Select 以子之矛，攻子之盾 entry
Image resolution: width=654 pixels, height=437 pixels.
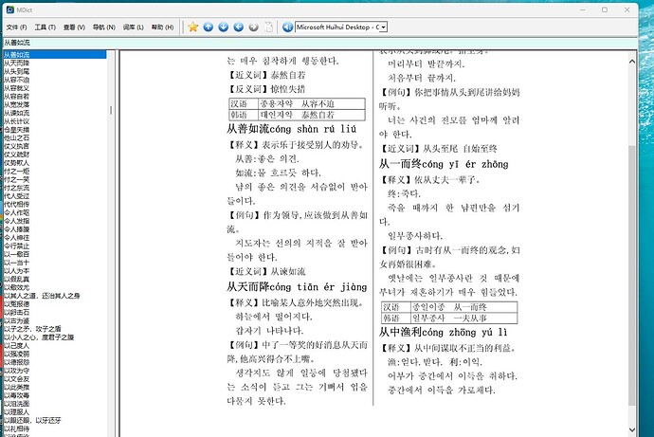(32, 329)
